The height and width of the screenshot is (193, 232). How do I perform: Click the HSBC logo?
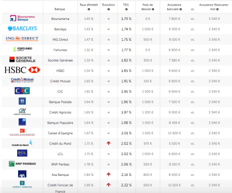click(x=22, y=70)
